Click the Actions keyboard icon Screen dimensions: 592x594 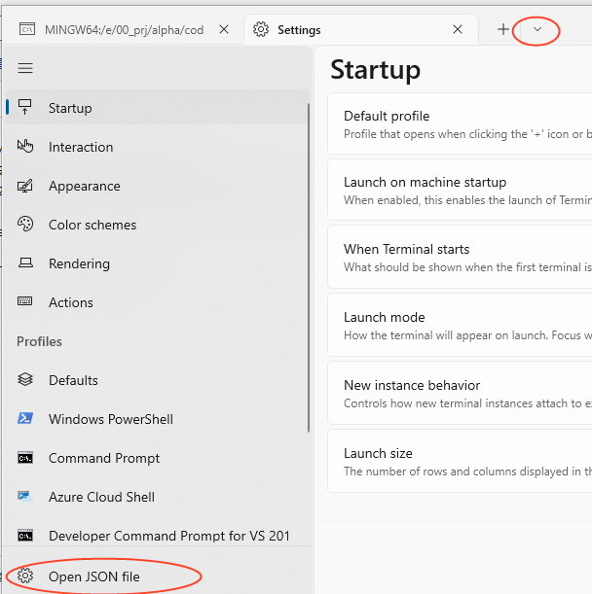(26, 302)
